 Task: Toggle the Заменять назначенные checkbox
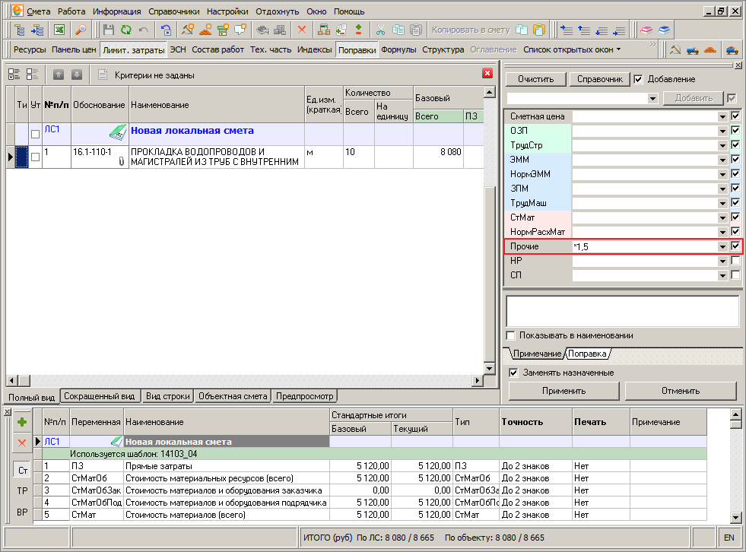tap(513, 373)
